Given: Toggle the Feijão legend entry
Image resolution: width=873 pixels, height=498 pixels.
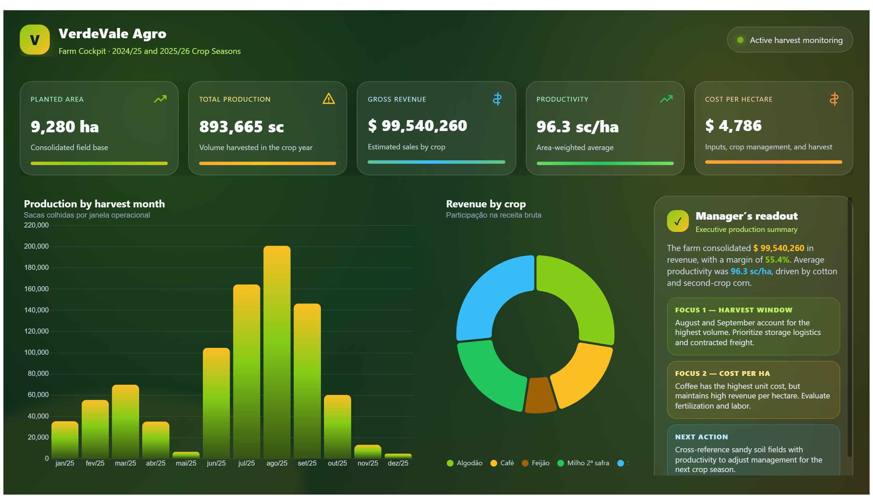Looking at the screenshot, I should 535,463.
